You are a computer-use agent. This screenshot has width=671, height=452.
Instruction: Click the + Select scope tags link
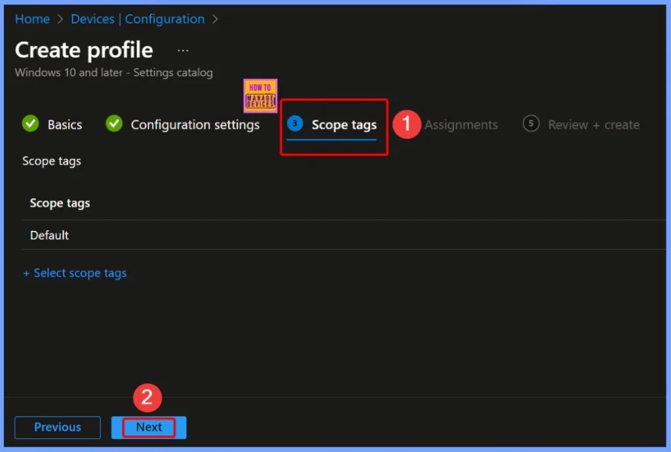(x=75, y=273)
